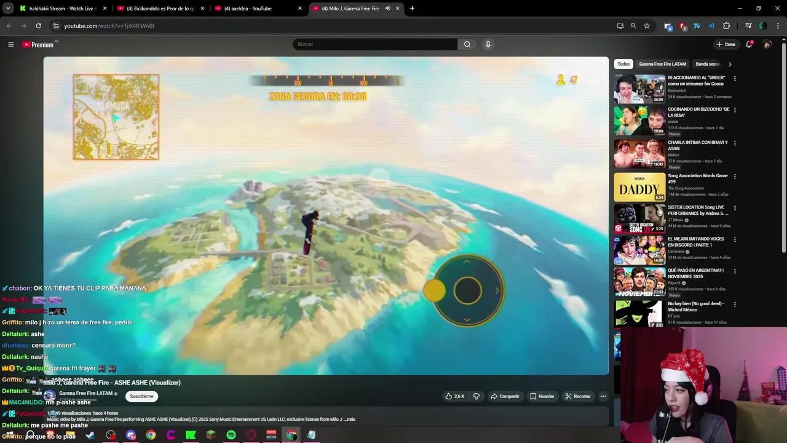The height and width of the screenshot is (443, 787).
Task: Dislike the video
Action: pos(477,396)
